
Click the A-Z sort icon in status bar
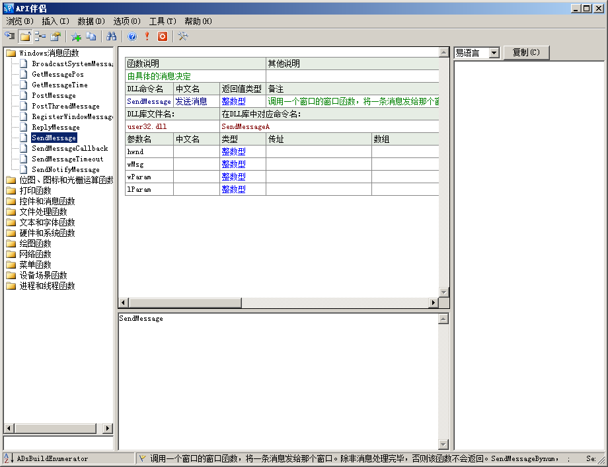9,458
